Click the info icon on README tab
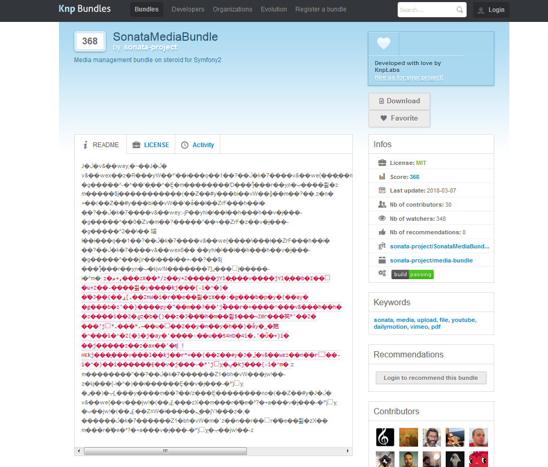 [x=85, y=145]
